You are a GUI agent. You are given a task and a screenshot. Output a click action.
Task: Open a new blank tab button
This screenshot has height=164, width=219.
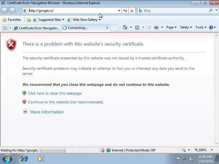(x=114, y=28)
